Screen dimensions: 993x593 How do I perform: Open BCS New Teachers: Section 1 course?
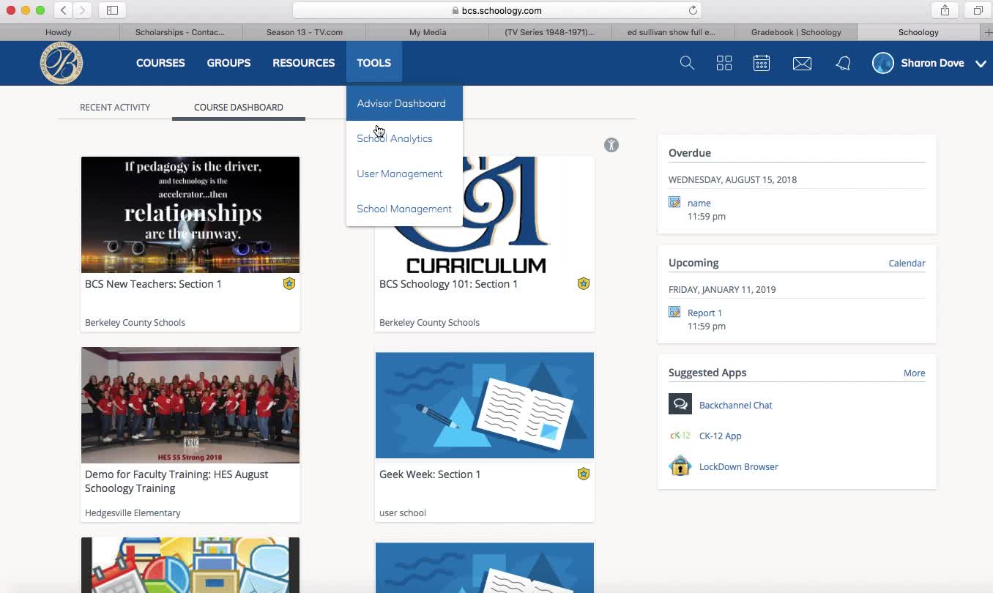153,284
